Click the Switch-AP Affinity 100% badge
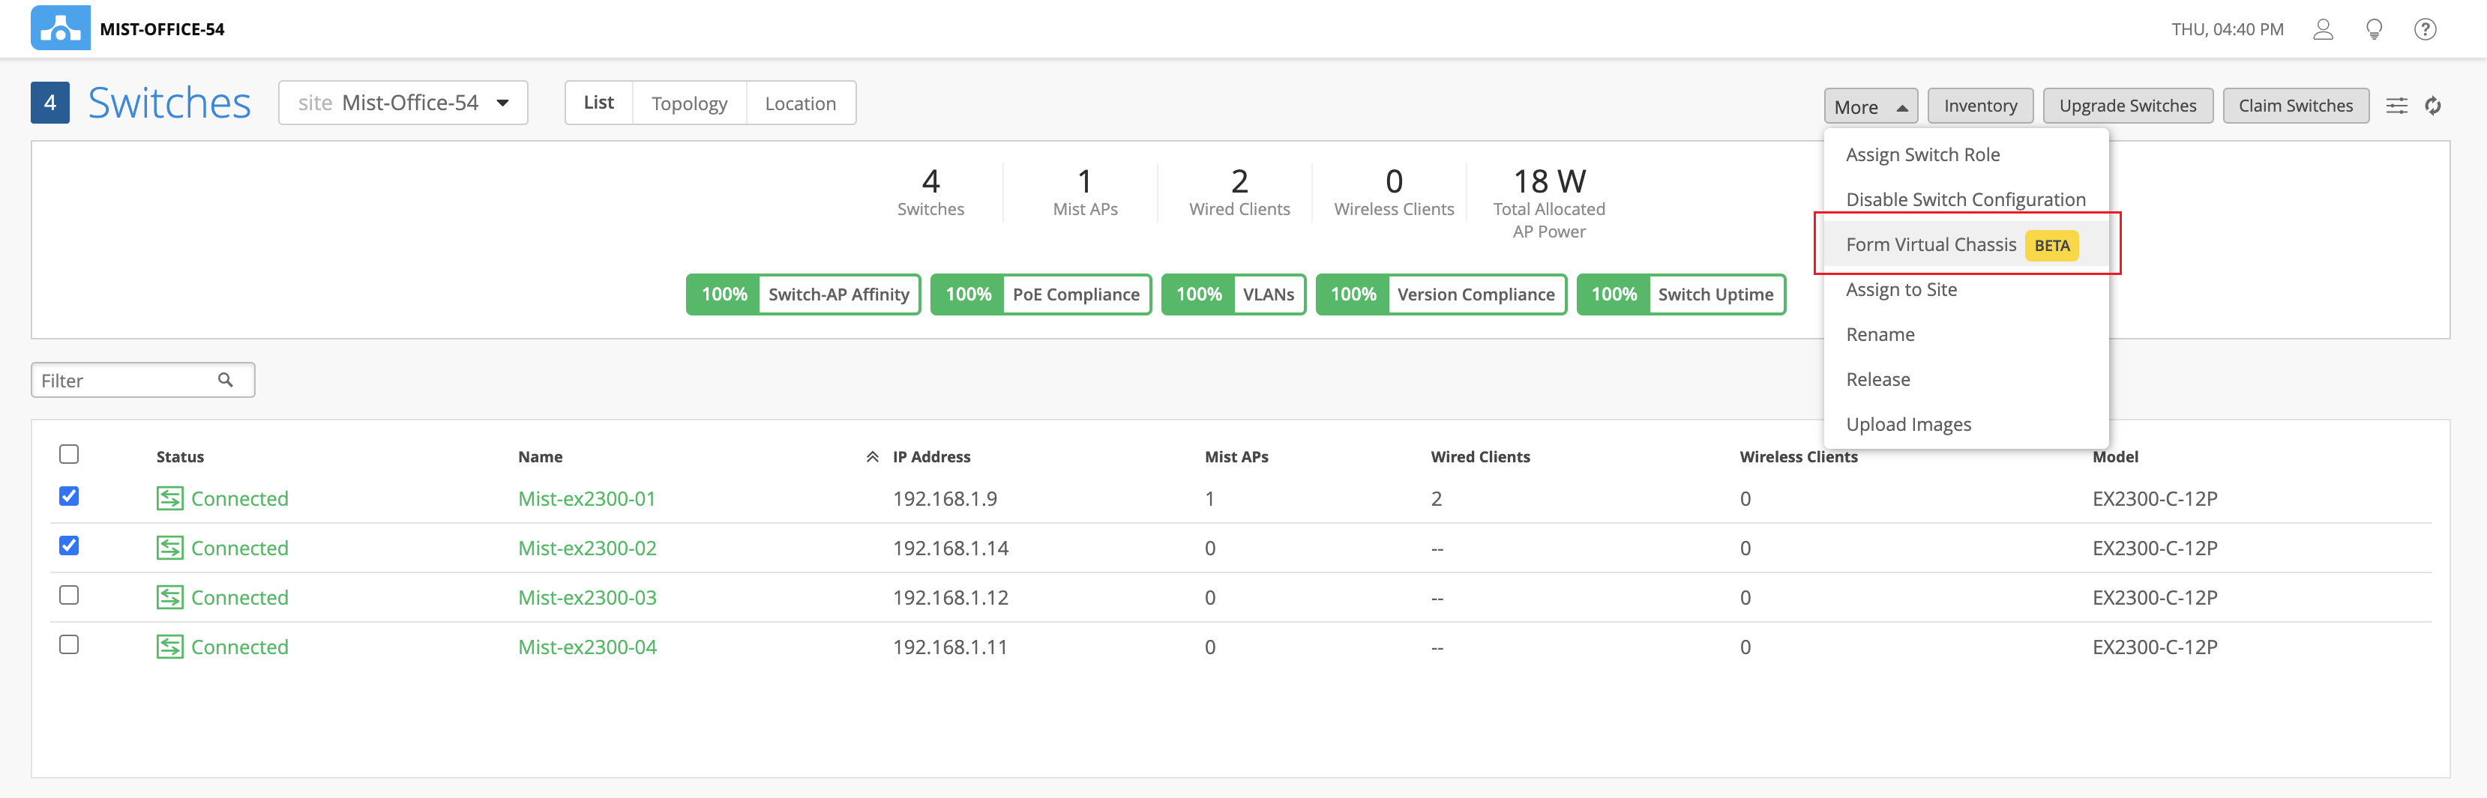2487x798 pixels. point(803,294)
